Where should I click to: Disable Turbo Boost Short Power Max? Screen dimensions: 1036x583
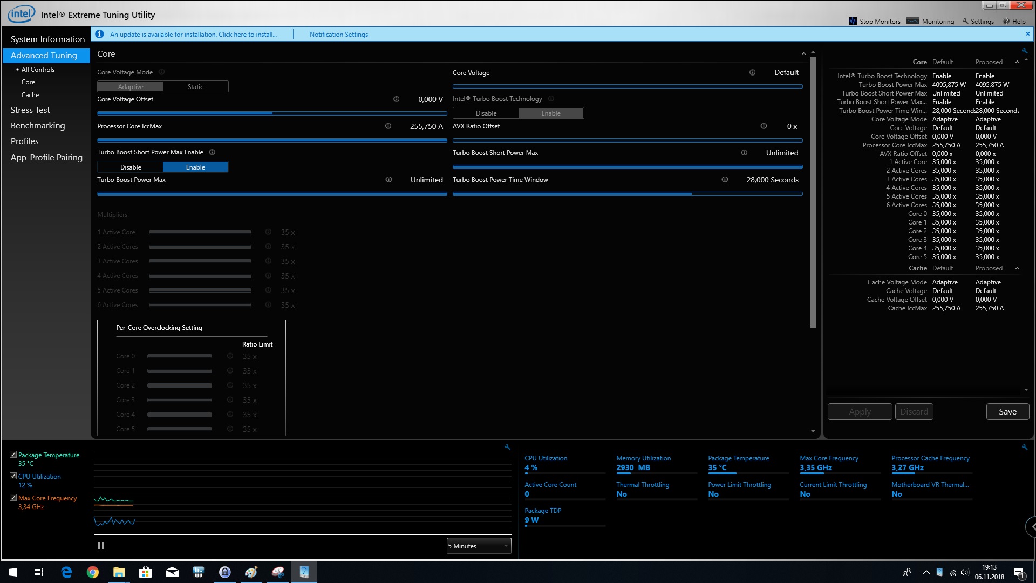pyautogui.click(x=131, y=167)
